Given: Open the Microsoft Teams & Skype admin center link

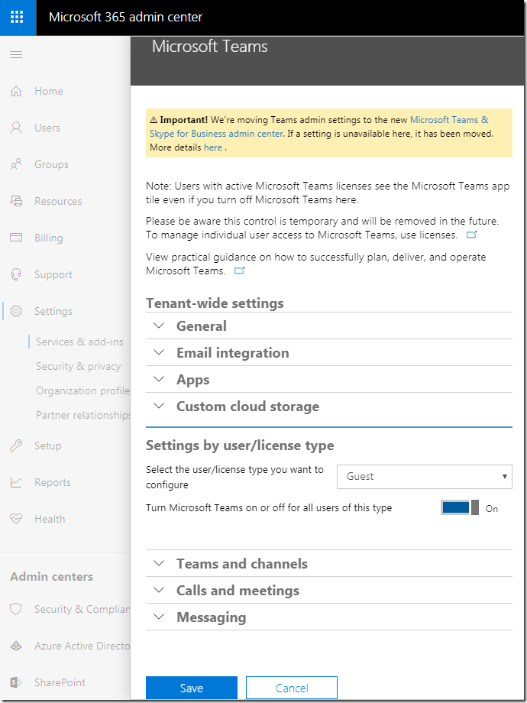Looking at the screenshot, I should [x=319, y=127].
